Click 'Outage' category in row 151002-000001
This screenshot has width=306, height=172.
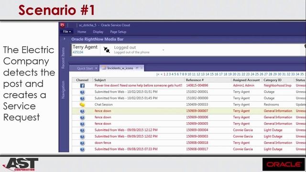tap(269, 92)
